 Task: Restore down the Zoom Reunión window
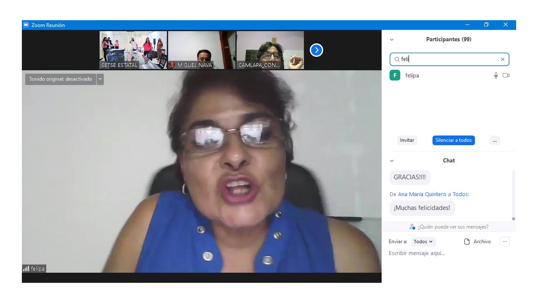click(486, 25)
